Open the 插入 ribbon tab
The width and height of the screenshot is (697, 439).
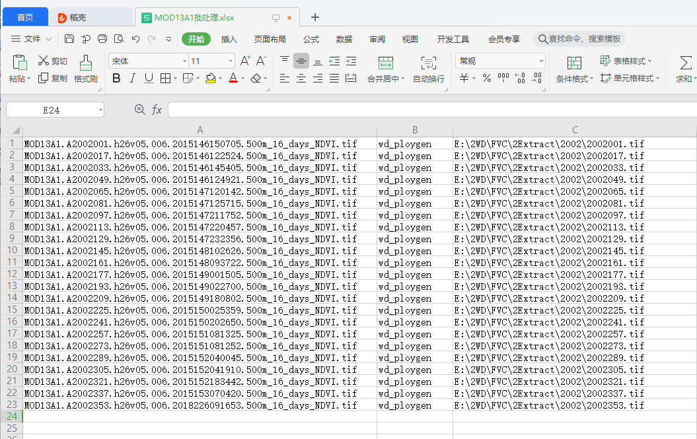pyautogui.click(x=229, y=39)
